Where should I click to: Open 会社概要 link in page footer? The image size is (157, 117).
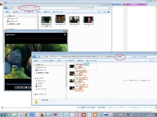point(81,108)
